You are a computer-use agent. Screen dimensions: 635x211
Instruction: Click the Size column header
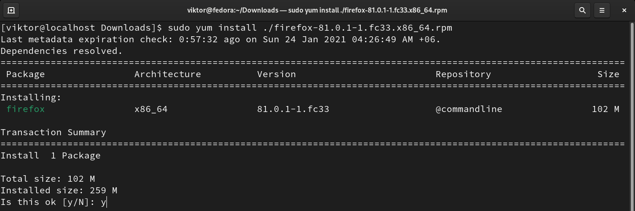pos(608,74)
